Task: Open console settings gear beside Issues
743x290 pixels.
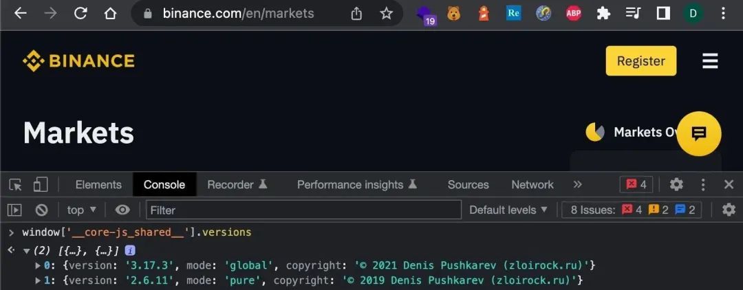Action: 729,210
